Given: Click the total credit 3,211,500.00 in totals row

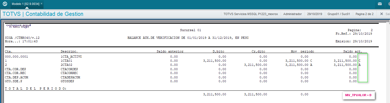Looking at the screenshot, I should tap(255, 94).
